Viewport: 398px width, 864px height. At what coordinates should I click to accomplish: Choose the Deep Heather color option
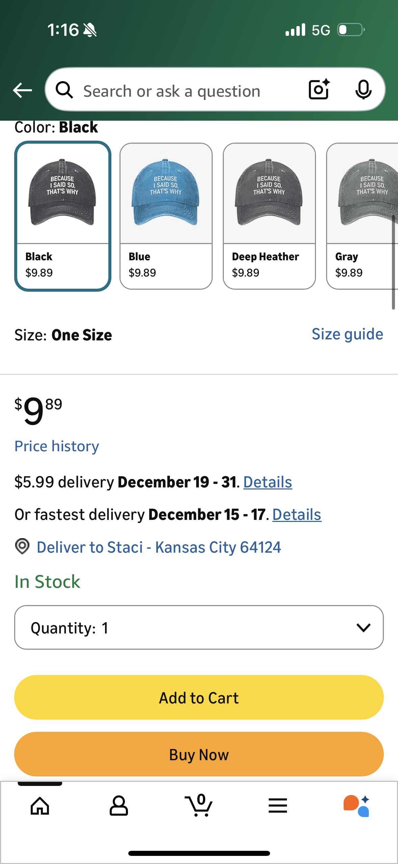pyautogui.click(x=269, y=216)
